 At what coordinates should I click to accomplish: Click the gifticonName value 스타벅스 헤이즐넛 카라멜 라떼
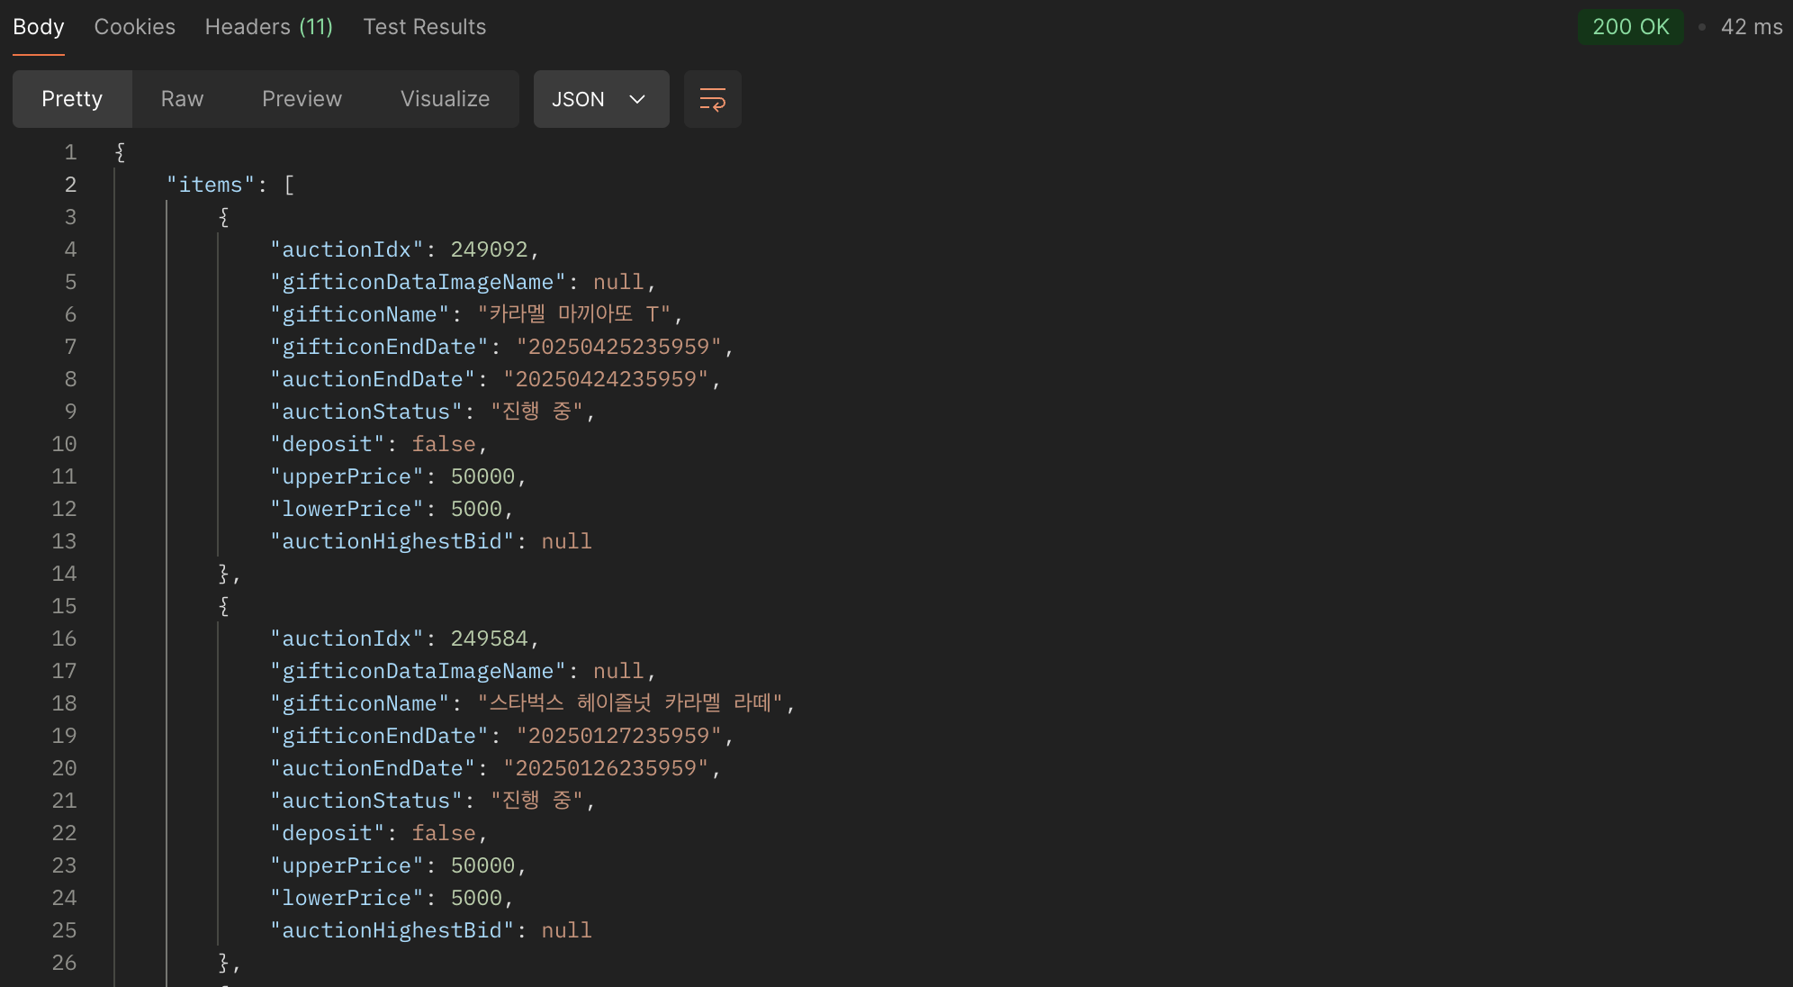tap(629, 703)
